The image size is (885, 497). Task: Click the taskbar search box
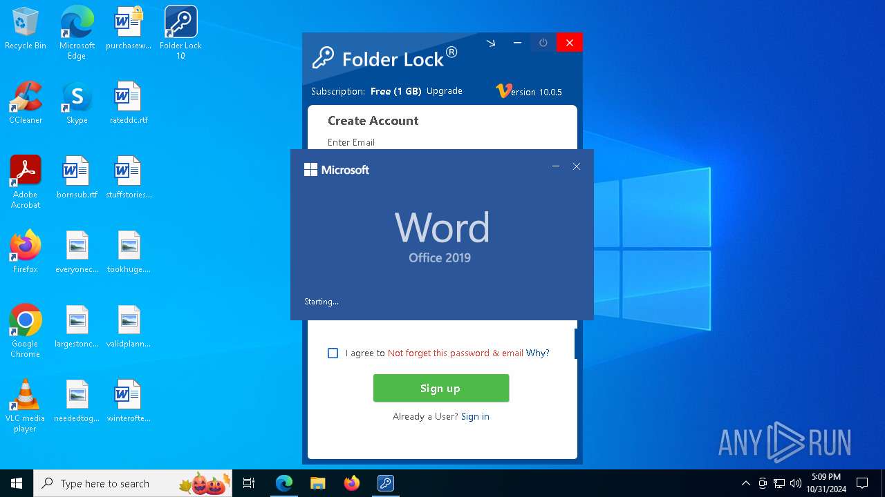pos(134,483)
